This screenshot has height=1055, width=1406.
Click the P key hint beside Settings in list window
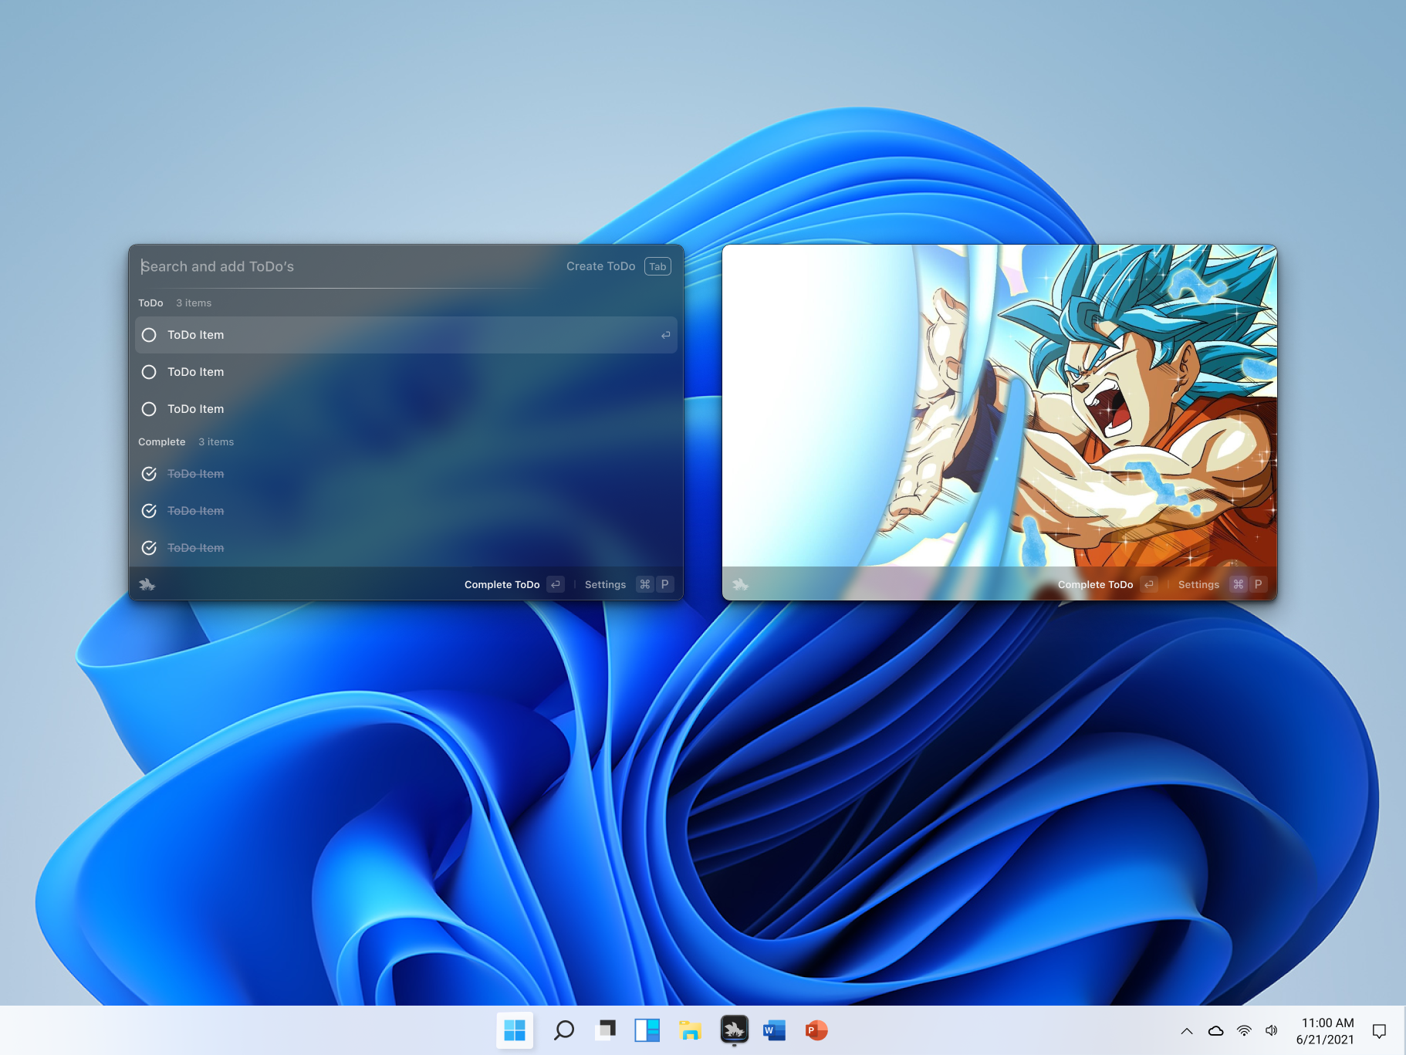(x=665, y=584)
